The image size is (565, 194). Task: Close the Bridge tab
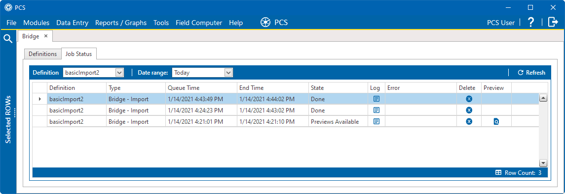[x=46, y=36]
